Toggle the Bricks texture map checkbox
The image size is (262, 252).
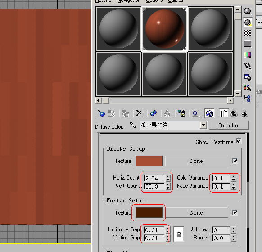pos(235,161)
